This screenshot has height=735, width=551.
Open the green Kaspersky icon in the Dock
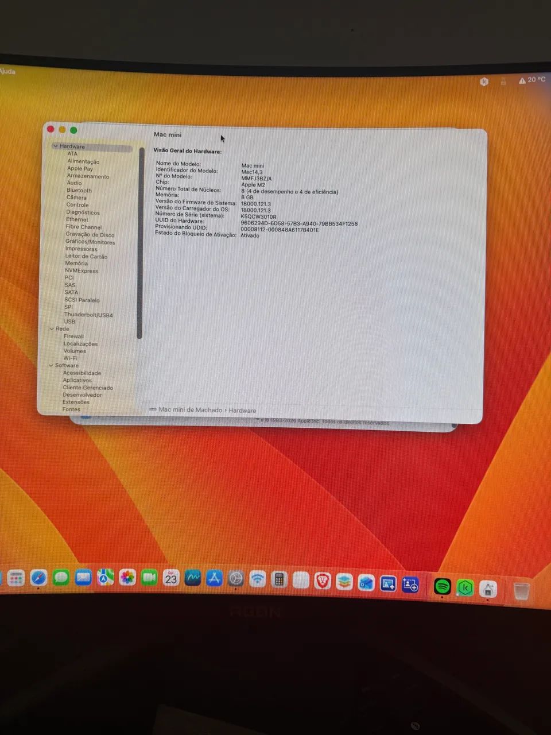[x=465, y=587]
